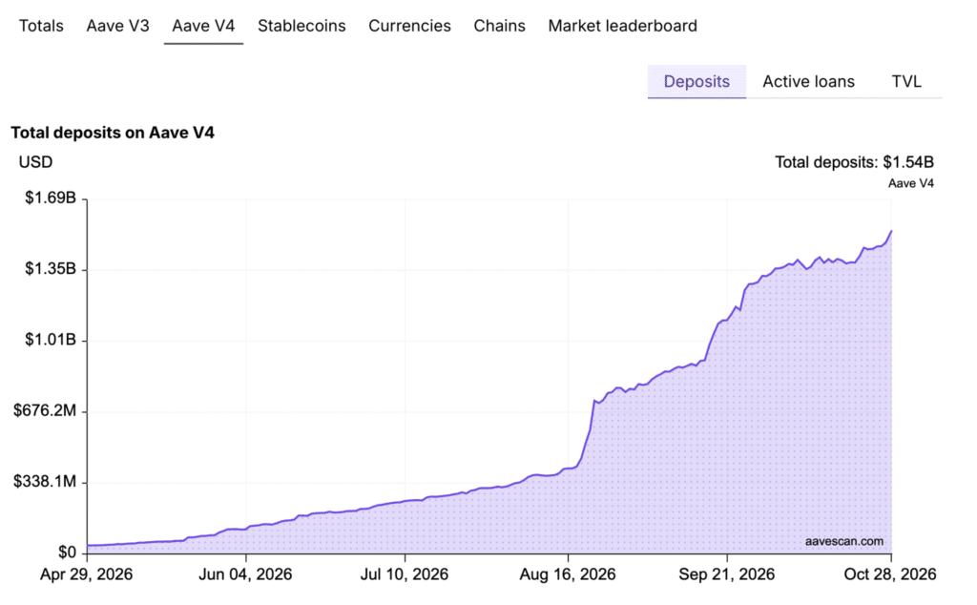Click the $676.2M y-axis label
Screen dimensions: 977x605
click(x=45, y=410)
